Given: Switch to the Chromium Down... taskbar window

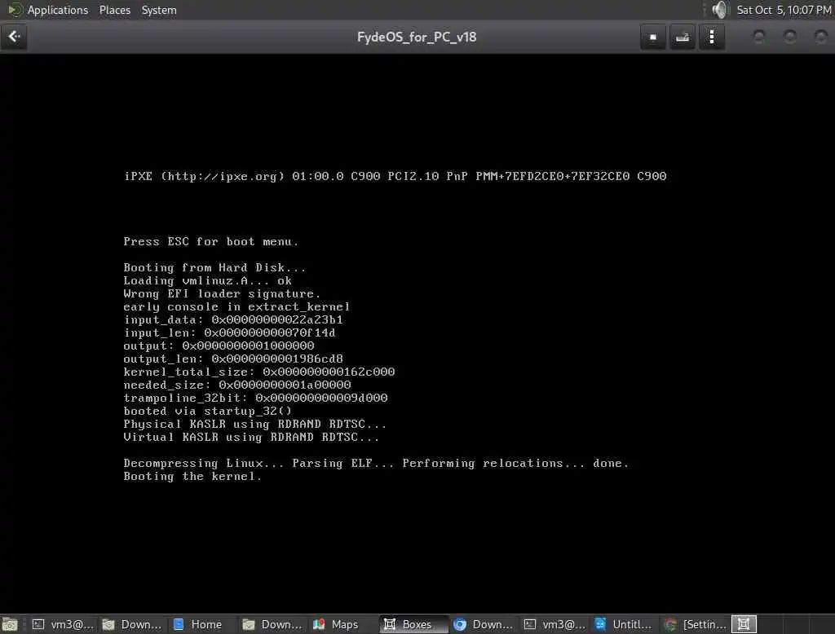Looking at the screenshot, I should coord(484,624).
